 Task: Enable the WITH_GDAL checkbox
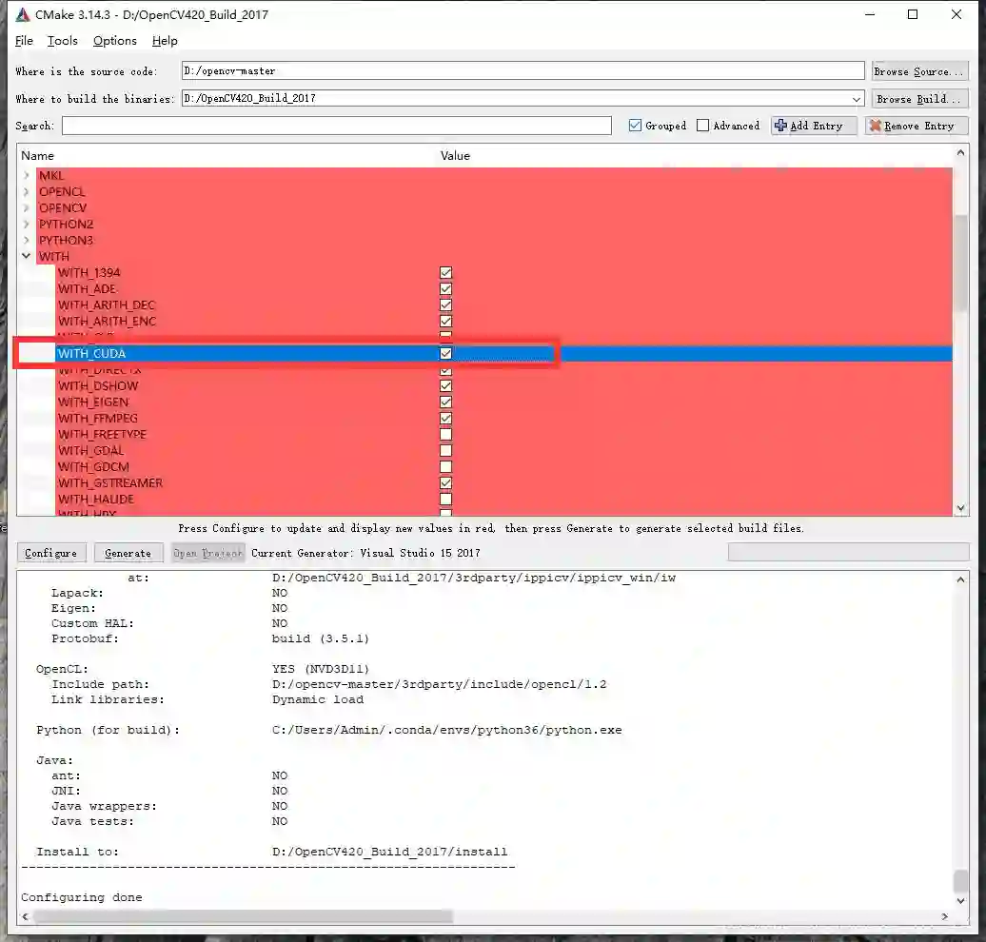pos(445,450)
